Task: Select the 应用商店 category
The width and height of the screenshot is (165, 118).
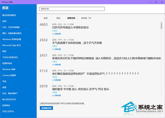Action: (6, 105)
